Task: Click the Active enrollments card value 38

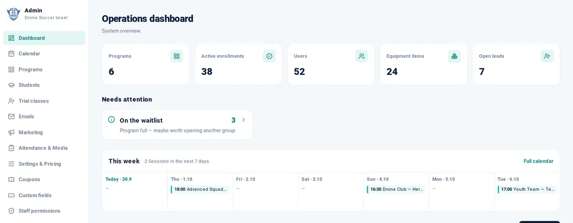Action: tap(207, 72)
